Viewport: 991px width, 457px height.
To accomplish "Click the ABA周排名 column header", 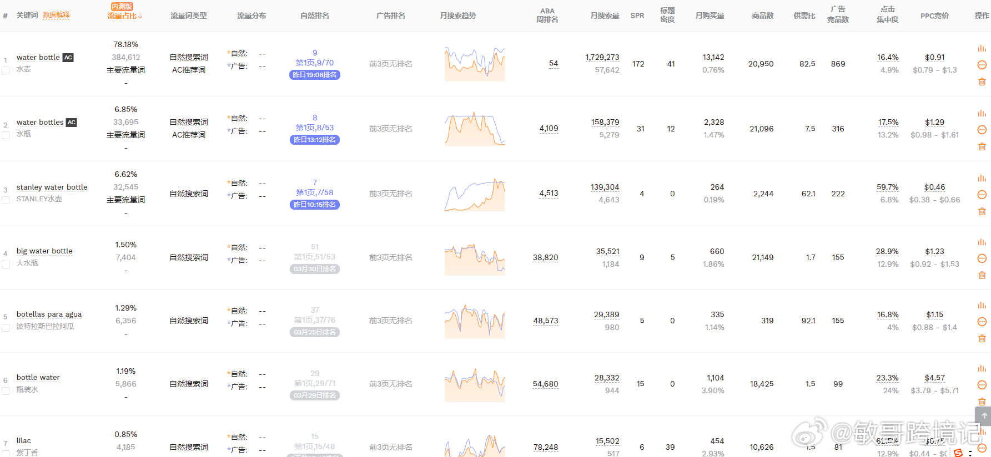I will pos(547,16).
